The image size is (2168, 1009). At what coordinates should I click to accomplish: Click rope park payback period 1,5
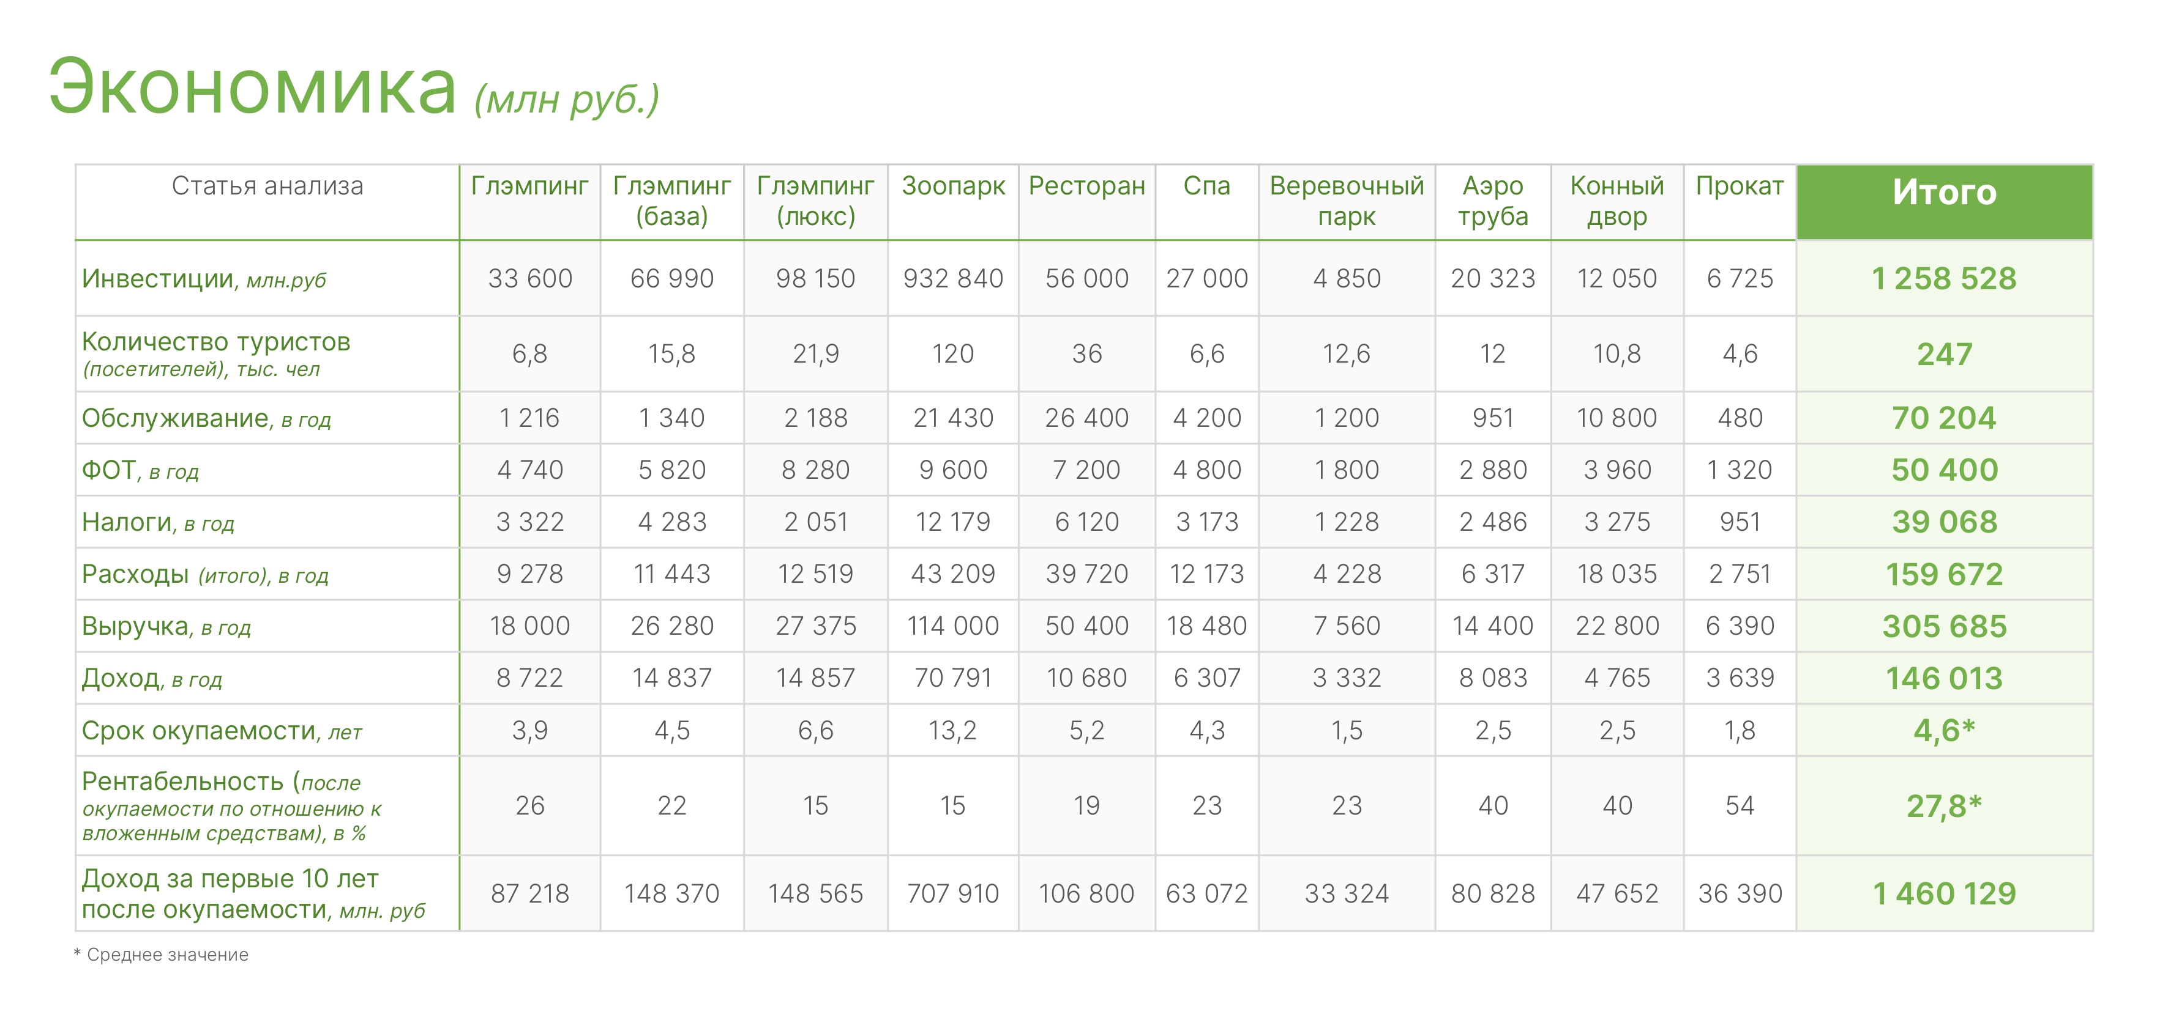tap(1347, 731)
